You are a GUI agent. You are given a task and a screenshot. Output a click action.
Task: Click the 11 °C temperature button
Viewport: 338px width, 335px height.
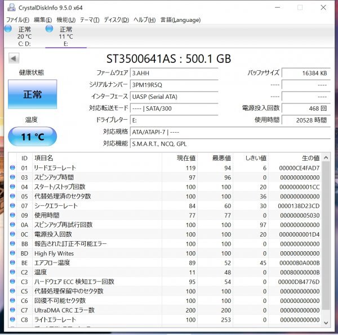[x=33, y=137]
